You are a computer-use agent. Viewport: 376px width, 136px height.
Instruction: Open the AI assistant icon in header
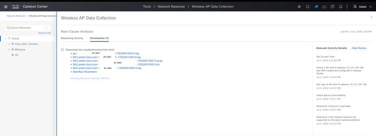tap(316, 7)
